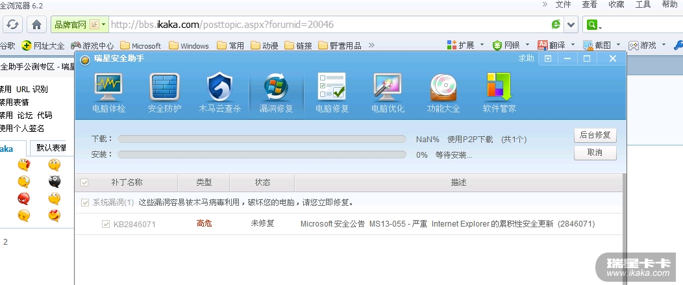
Task: Open the 野营用品 bookmarks folder
Action: coord(340,45)
